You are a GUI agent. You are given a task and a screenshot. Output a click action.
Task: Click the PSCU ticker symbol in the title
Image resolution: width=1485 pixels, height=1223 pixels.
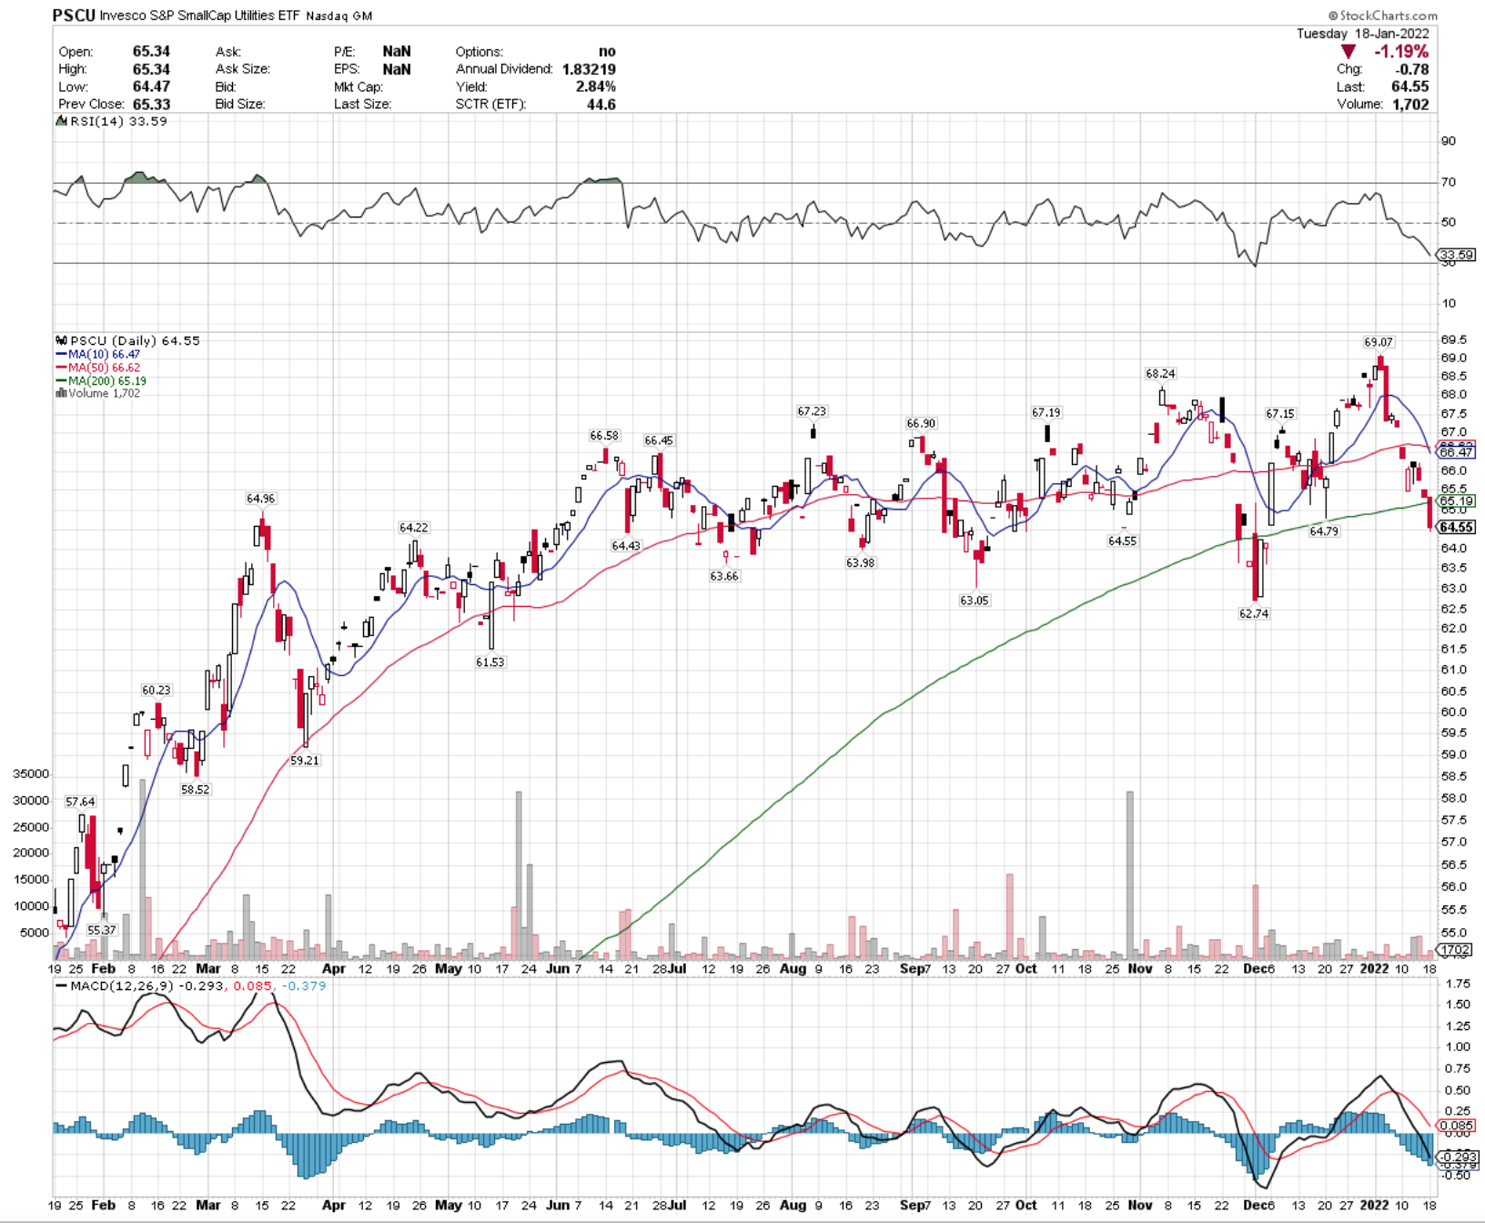tap(74, 15)
